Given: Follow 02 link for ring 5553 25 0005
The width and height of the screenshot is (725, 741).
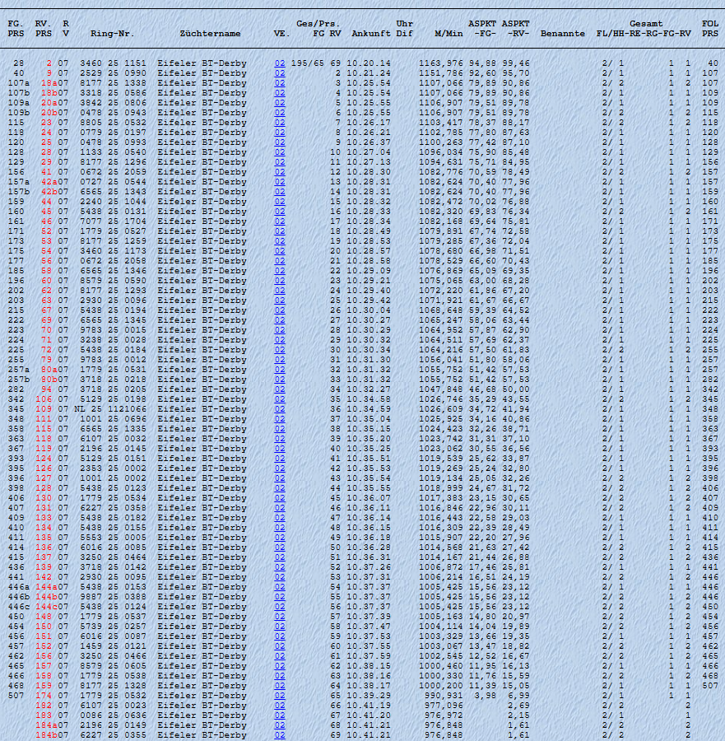Looking at the screenshot, I should pos(280,537).
